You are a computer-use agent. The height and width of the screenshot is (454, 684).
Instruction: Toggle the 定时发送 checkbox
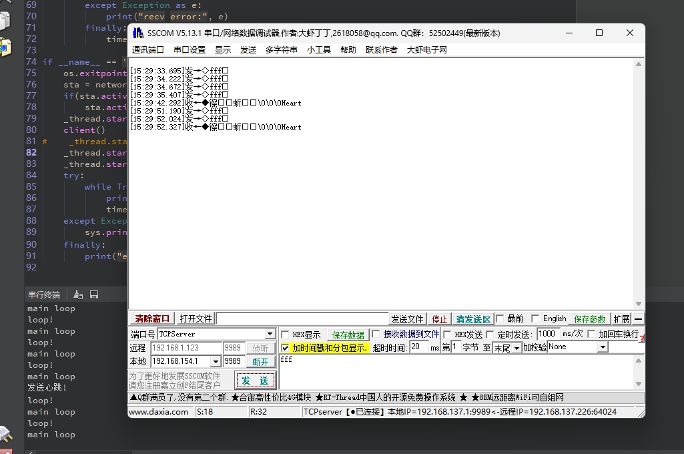pos(490,334)
